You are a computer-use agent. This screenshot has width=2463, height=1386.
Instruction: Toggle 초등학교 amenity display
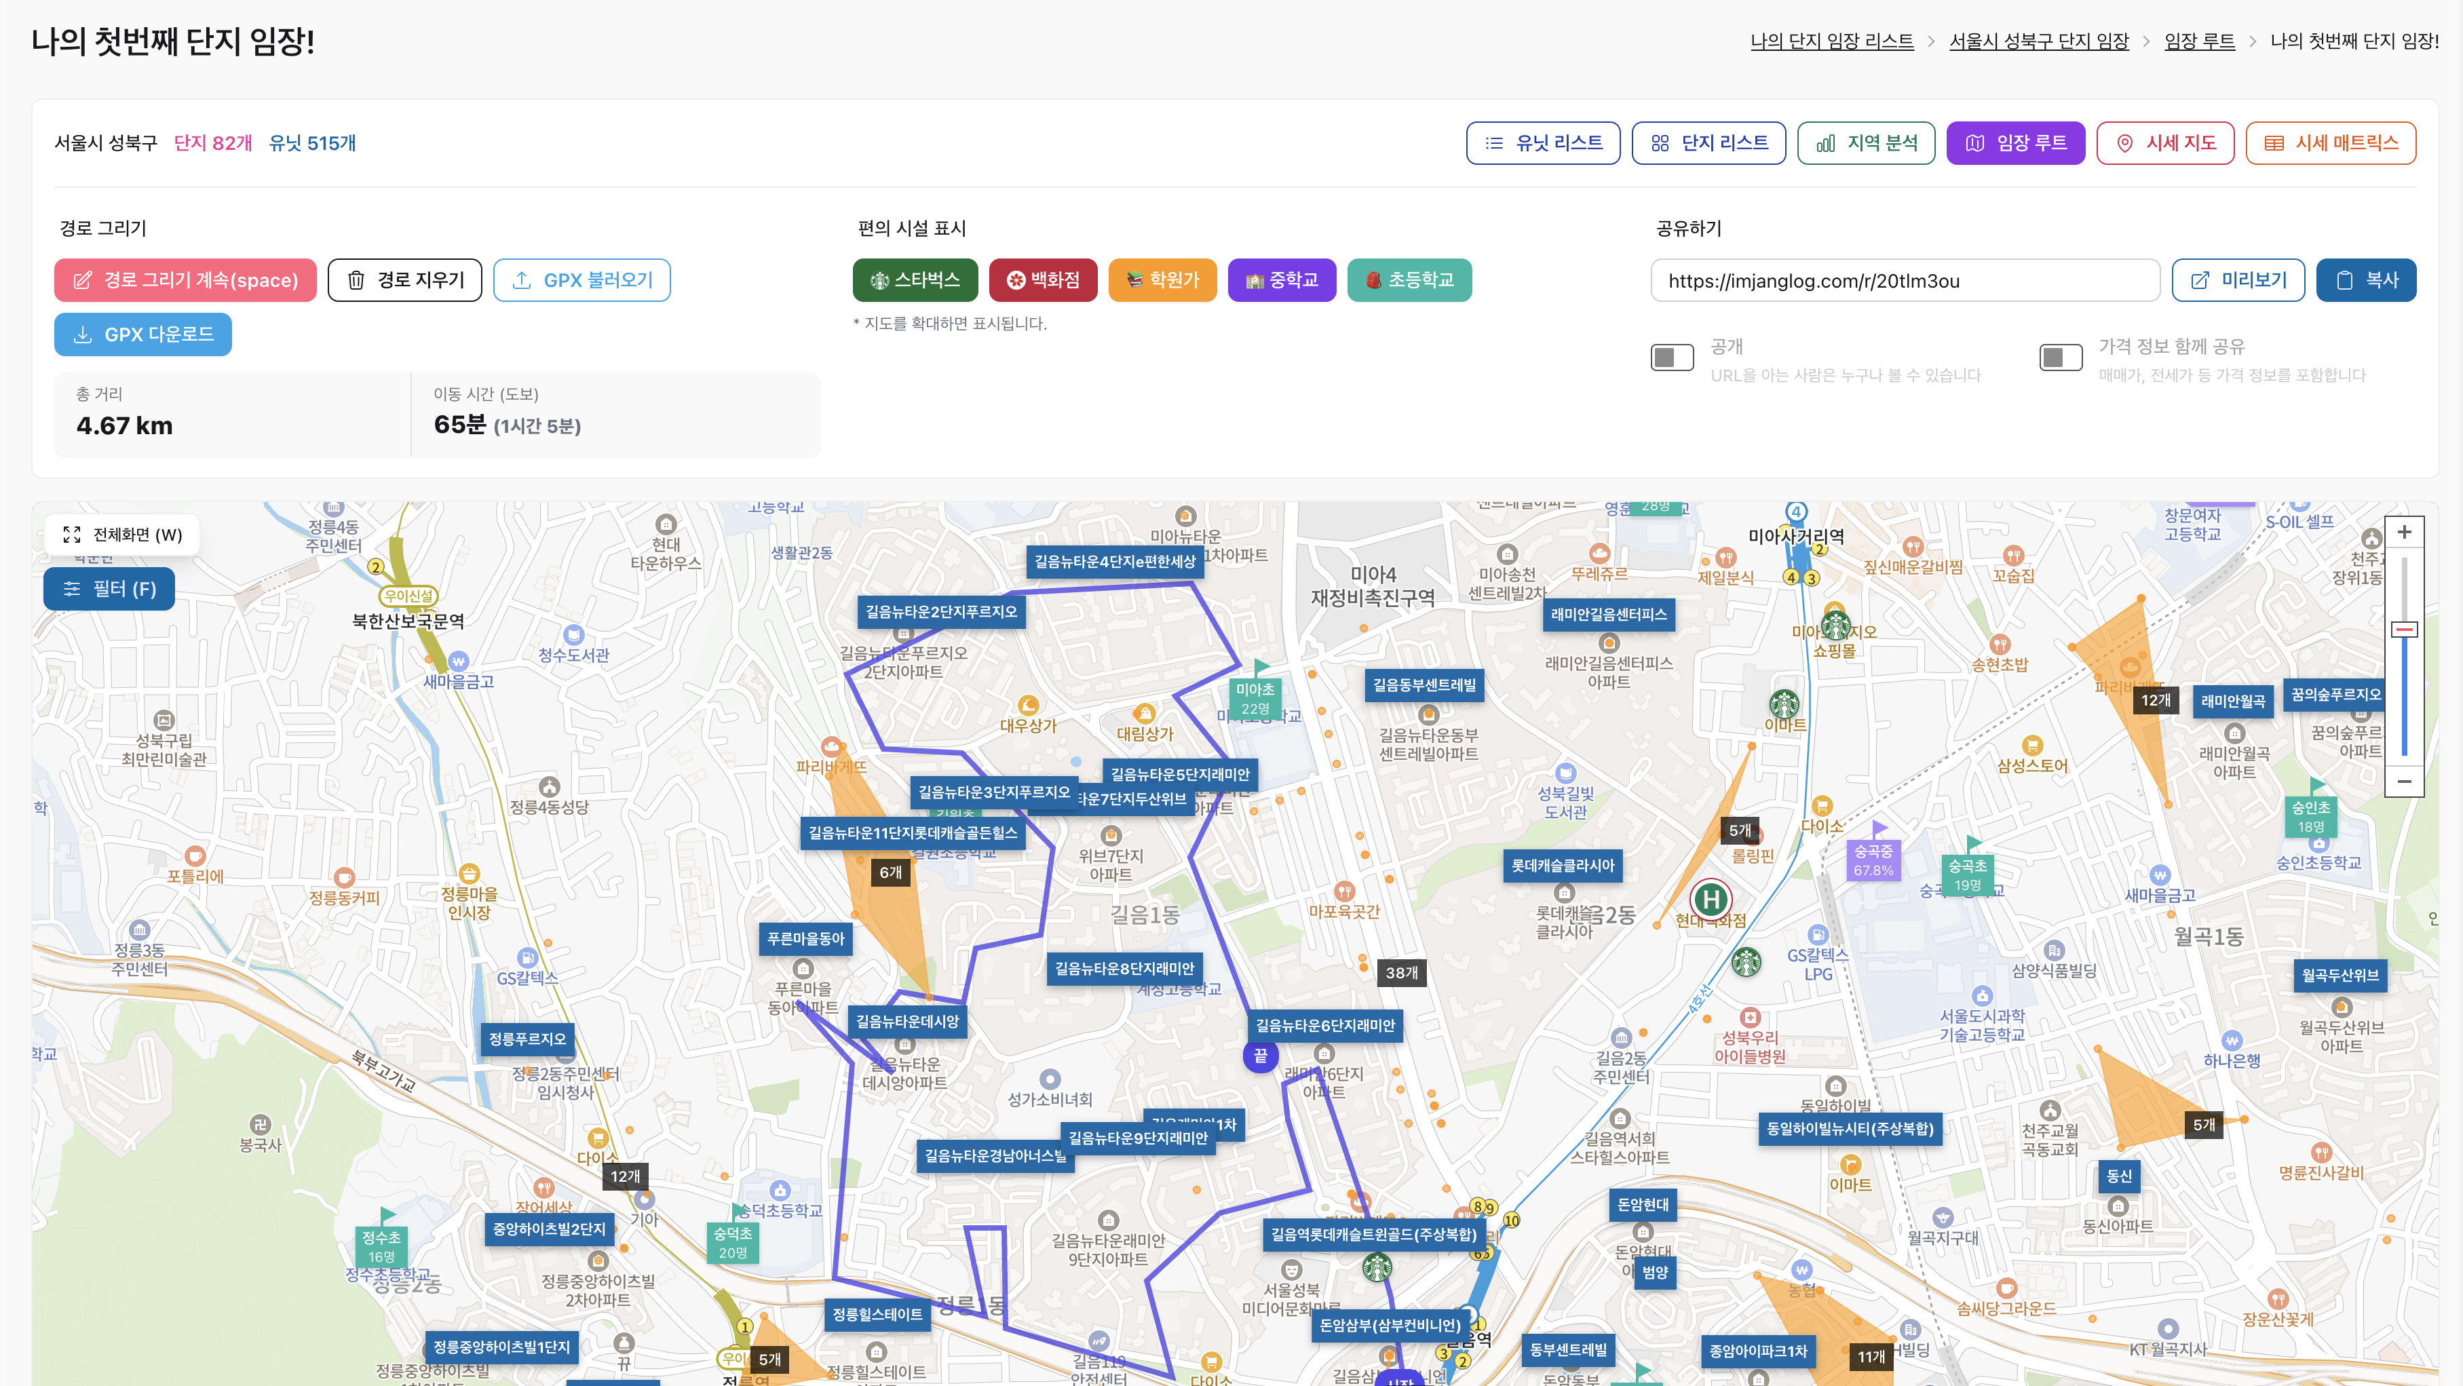1409,280
